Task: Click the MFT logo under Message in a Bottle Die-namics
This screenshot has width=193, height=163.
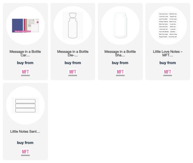Action: tap(73, 72)
